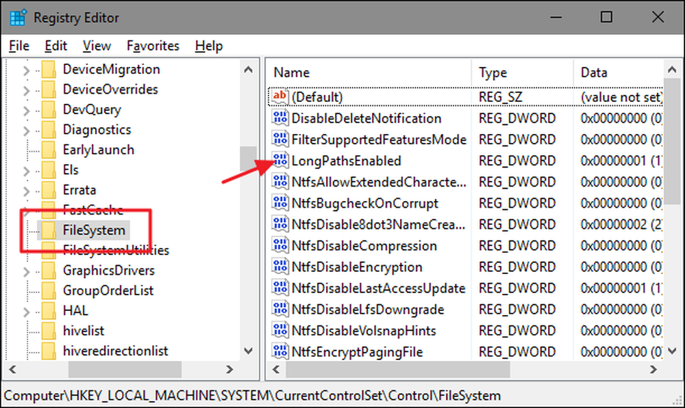
Task: Select the FileSystemUtilities key label
Action: [x=116, y=250]
